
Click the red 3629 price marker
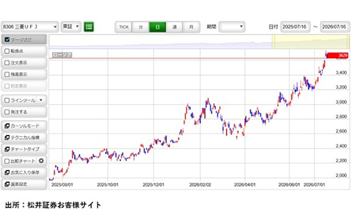coord(338,55)
